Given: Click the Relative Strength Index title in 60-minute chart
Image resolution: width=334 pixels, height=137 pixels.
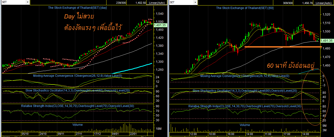Looking at the screenshot, I should (245, 106).
